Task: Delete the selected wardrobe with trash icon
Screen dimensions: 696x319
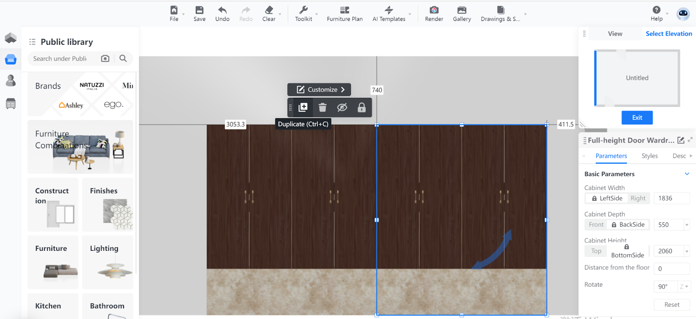Action: click(322, 107)
